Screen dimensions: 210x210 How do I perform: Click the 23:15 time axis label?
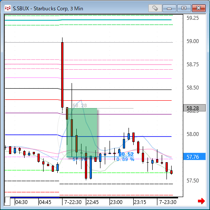click(x=140, y=202)
